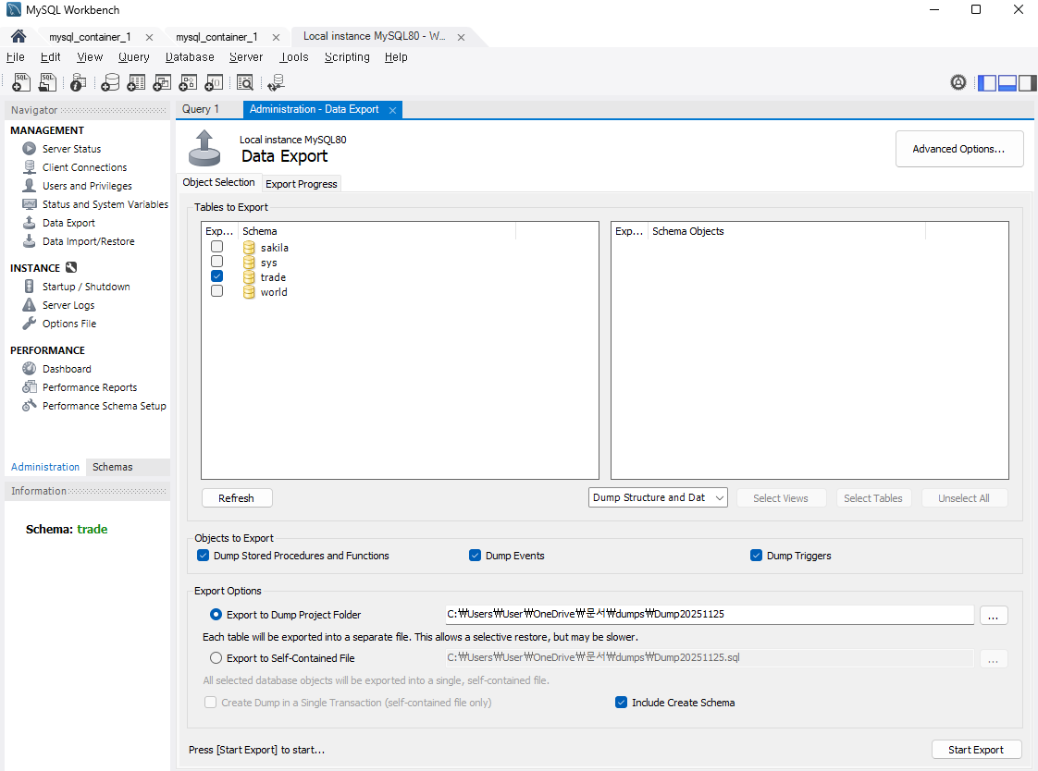Select Export to Self-Contained File
The height and width of the screenshot is (771, 1038).
[x=216, y=658]
